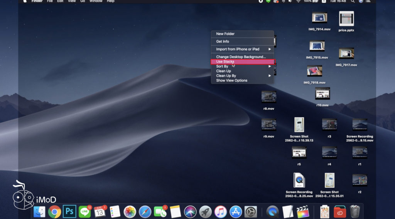Enable Use Stacks in the context menu
The height and width of the screenshot is (219, 395).
242,62
